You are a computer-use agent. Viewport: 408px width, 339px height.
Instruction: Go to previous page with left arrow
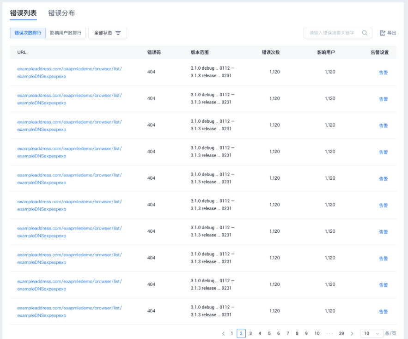coord(223,333)
